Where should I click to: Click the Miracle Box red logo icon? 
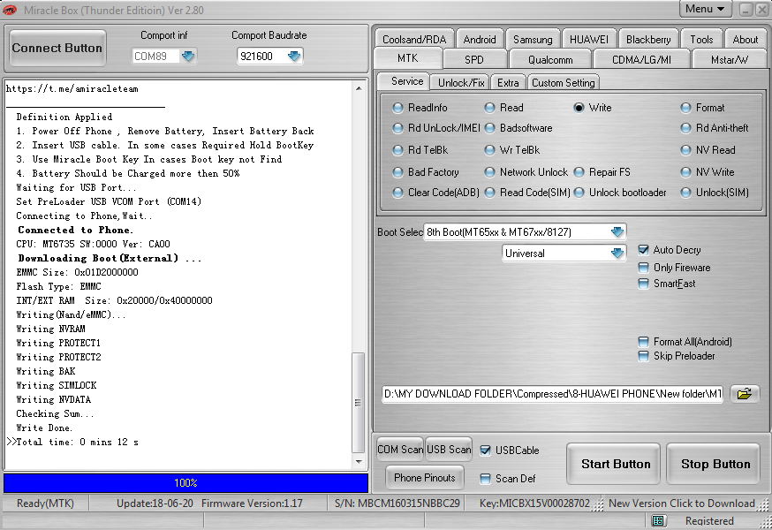pos(10,10)
